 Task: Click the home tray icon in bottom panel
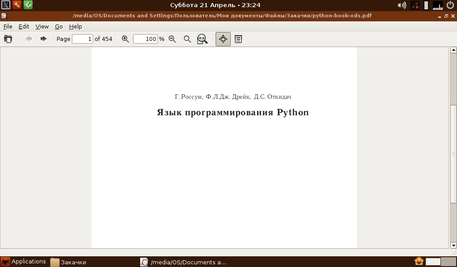[419, 261]
